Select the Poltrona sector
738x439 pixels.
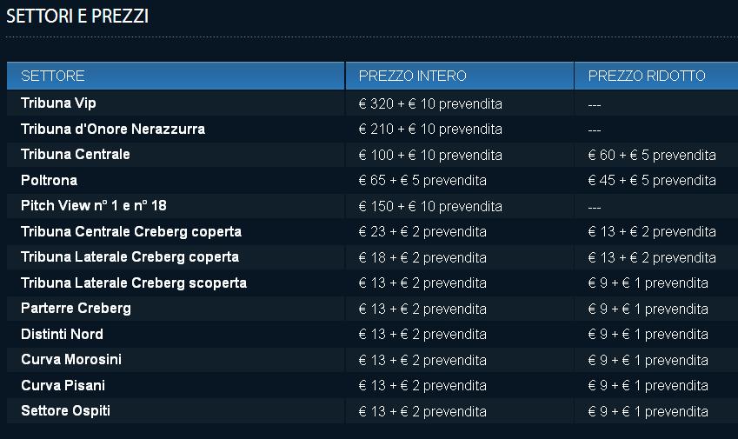pyautogui.click(x=49, y=181)
